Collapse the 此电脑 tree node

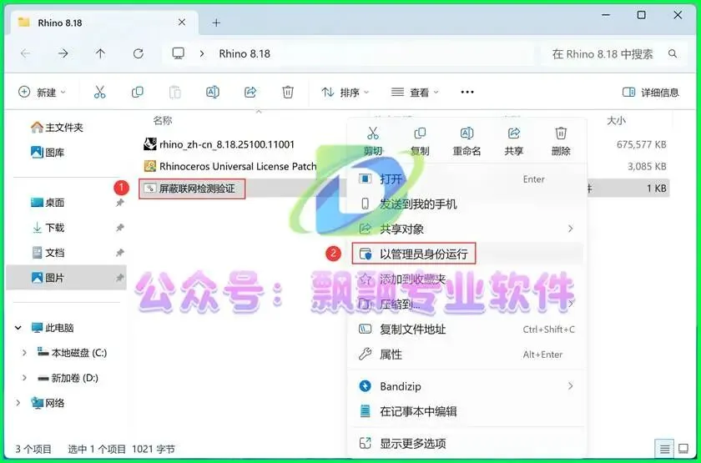pos(18,328)
